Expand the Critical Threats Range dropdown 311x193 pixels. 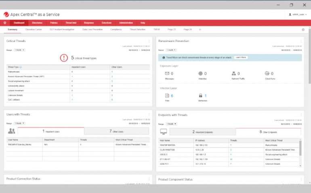19,50
